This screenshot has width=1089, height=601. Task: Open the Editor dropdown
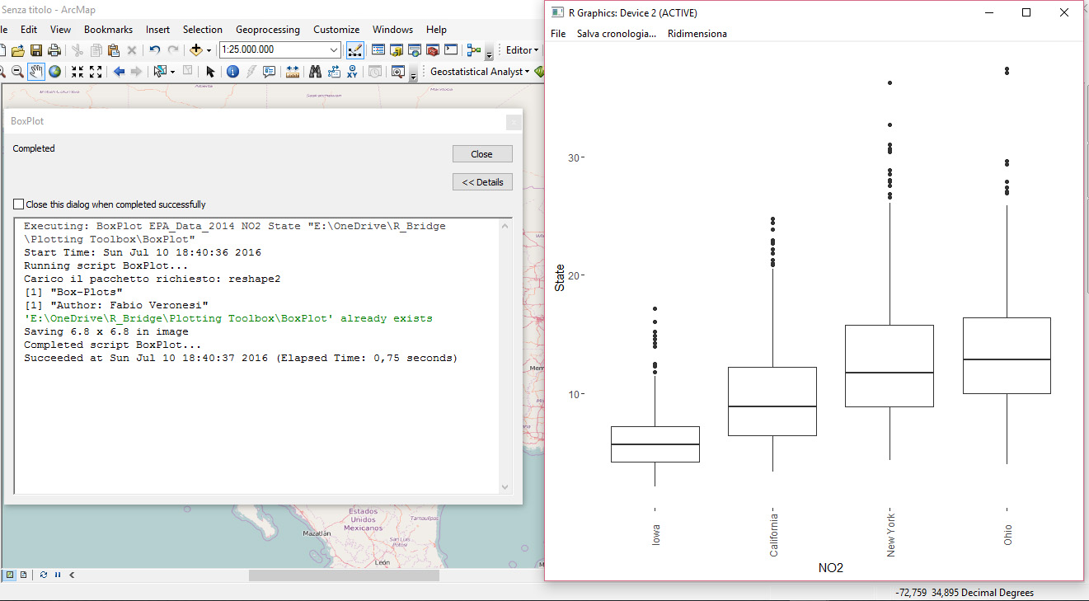coord(520,49)
